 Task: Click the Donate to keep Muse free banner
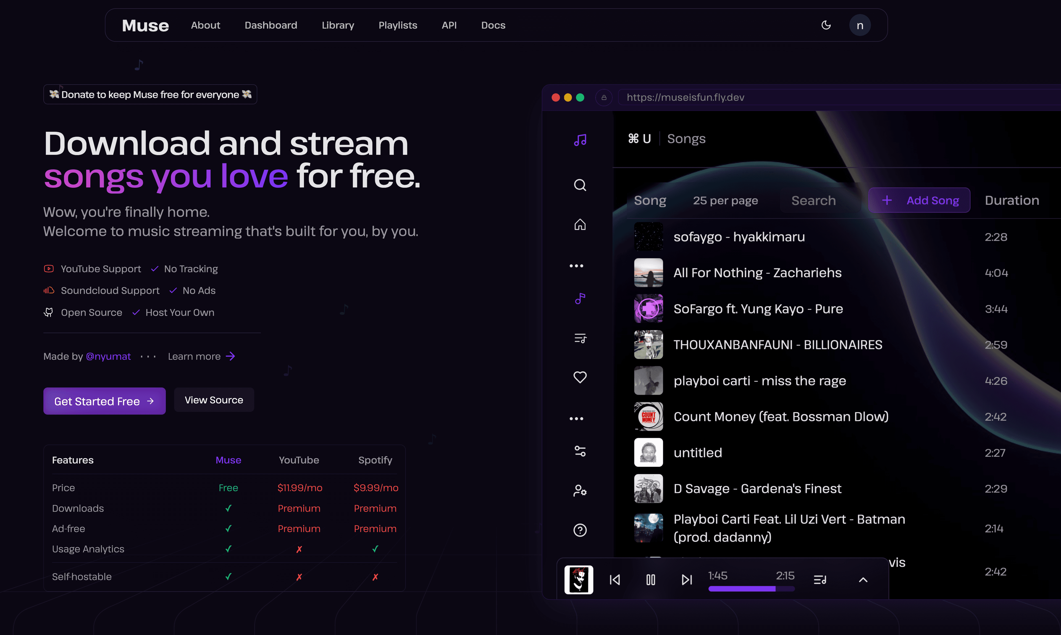[150, 94]
